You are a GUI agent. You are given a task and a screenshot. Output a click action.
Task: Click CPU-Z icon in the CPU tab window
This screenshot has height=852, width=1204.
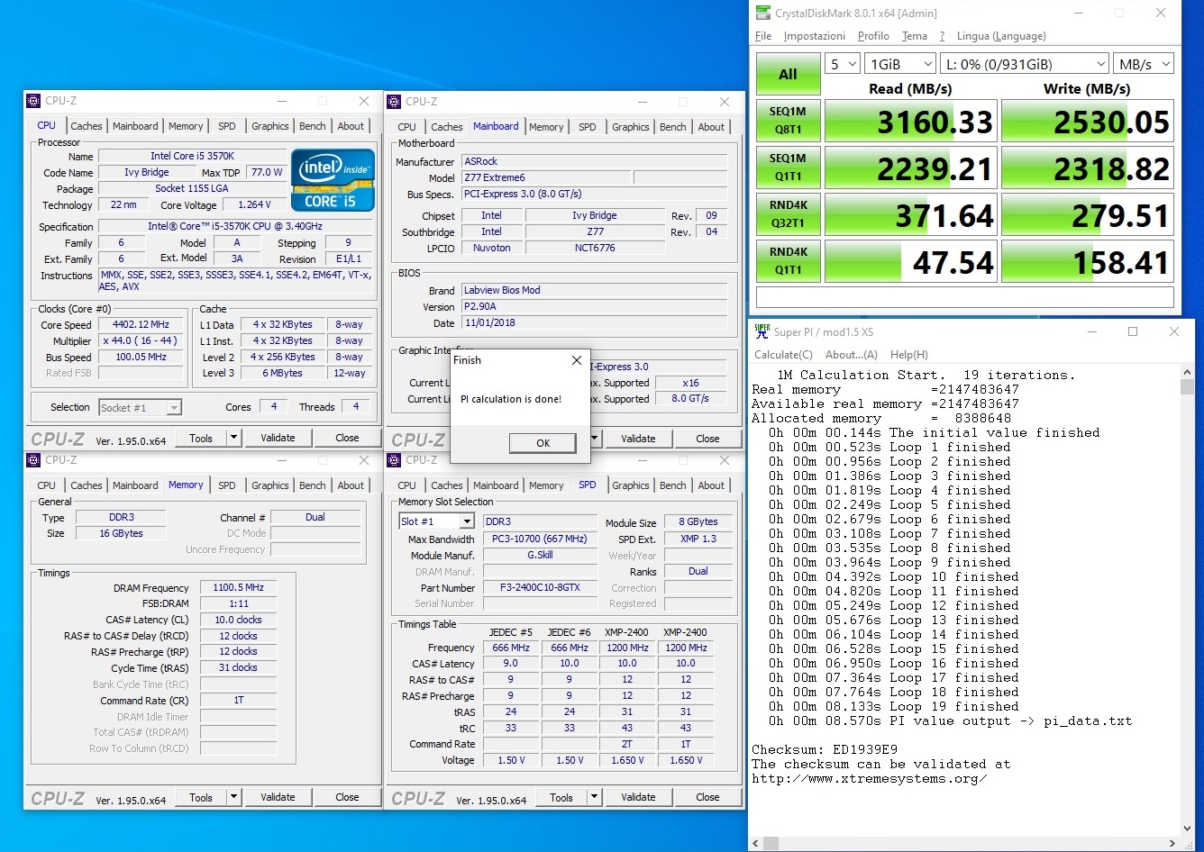(x=33, y=101)
